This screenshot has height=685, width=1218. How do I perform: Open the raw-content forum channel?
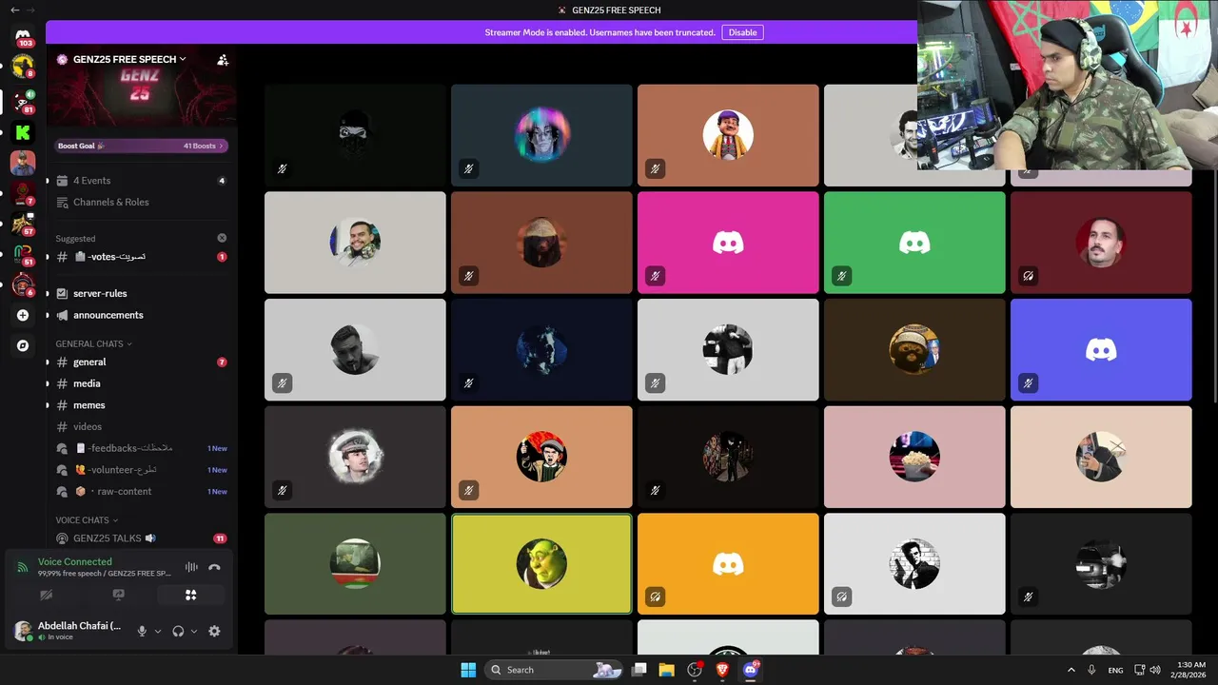click(x=141, y=491)
